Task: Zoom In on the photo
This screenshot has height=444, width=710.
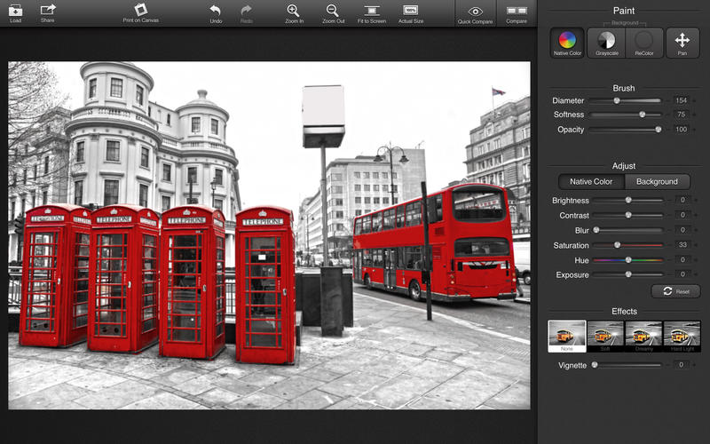Action: coord(293,12)
